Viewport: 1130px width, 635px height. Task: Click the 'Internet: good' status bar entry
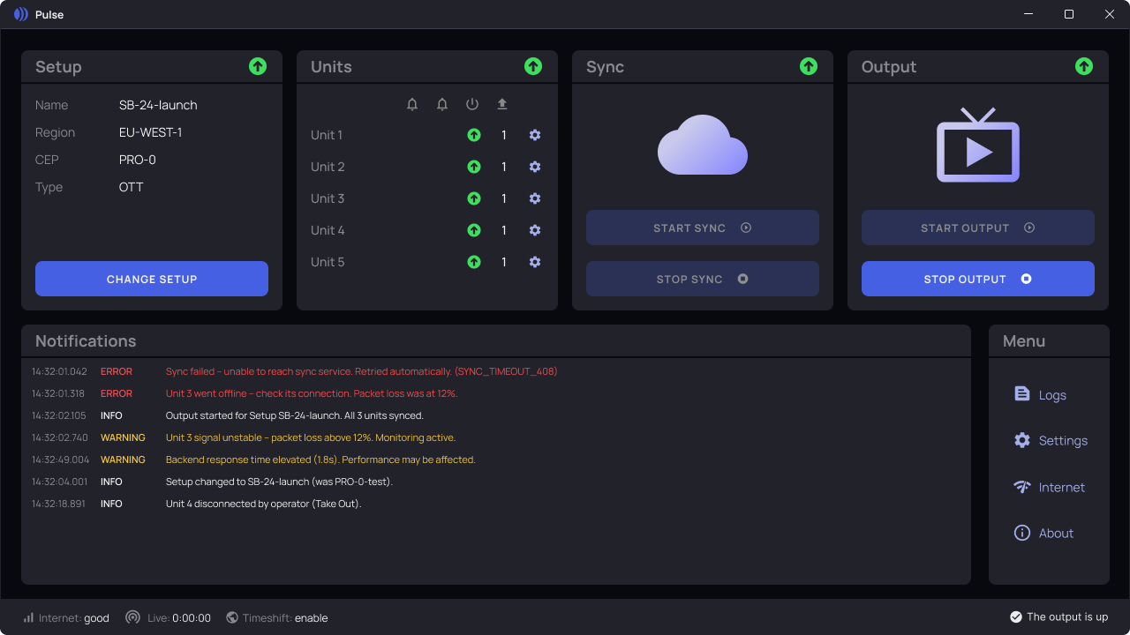coord(66,618)
